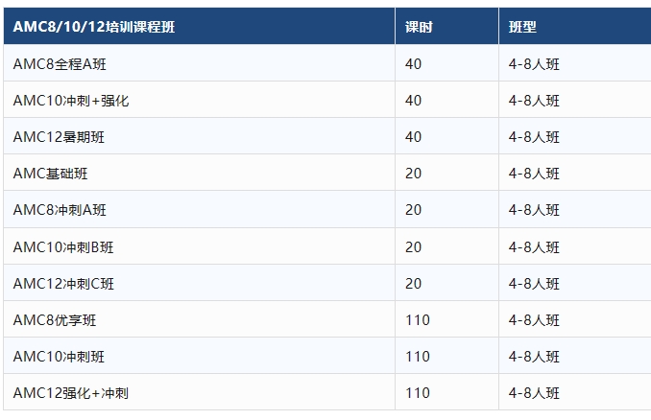Click 4-8人班 in the AMC10冲刺B班 row
651x420 pixels.
534,247
